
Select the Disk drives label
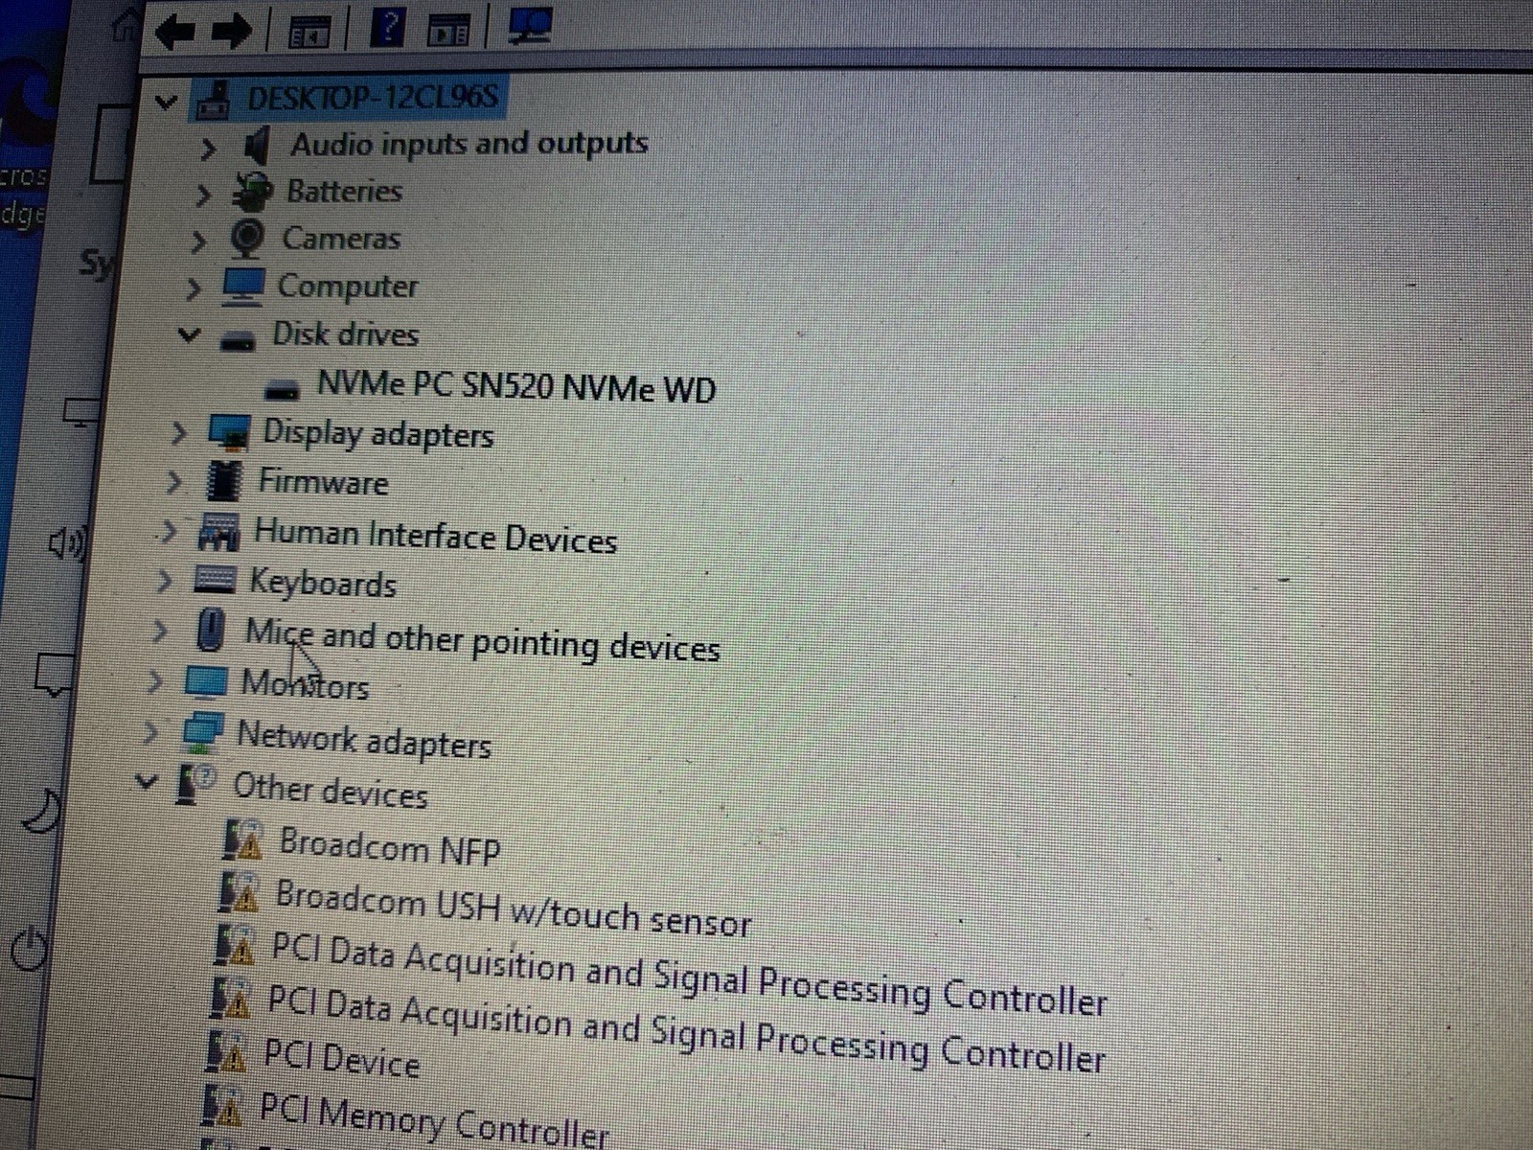[x=346, y=333]
